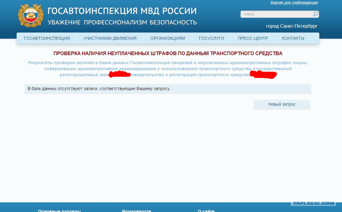
Task: Click the УВАЖЕНИЕ ПРОФЕССИОНАЛИЗМ БЕЗОПАСНОСТЬ slogan
Action: tap(122, 22)
